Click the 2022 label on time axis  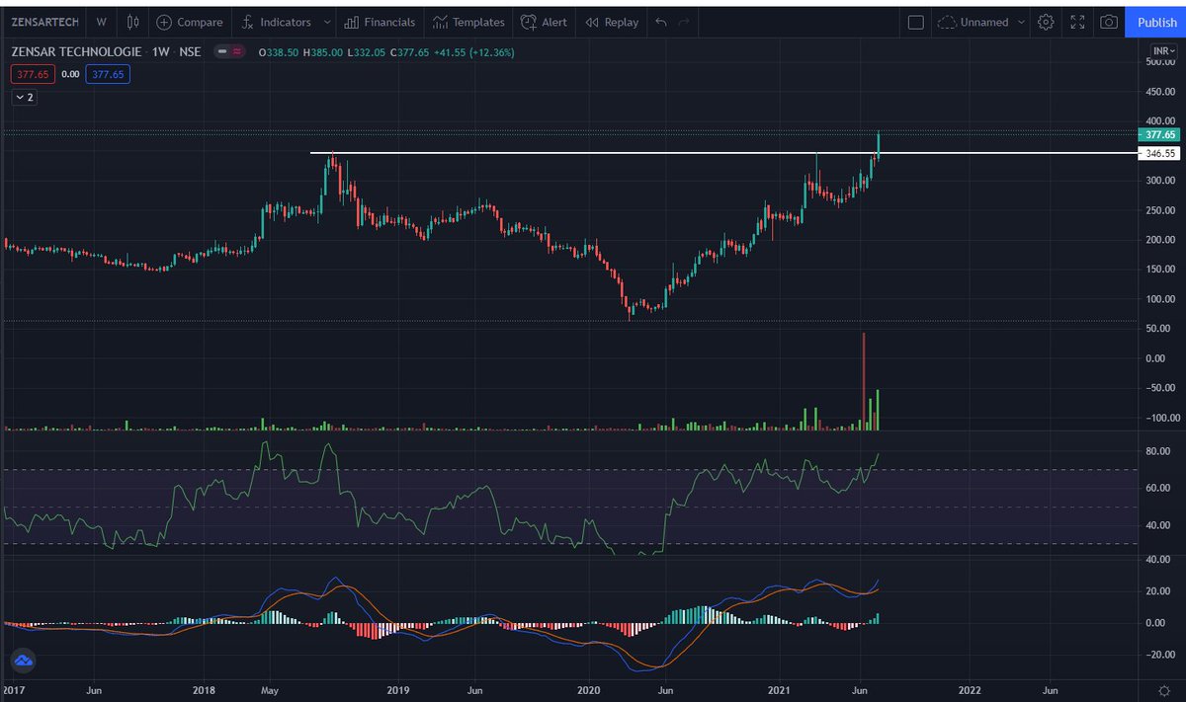tap(970, 691)
